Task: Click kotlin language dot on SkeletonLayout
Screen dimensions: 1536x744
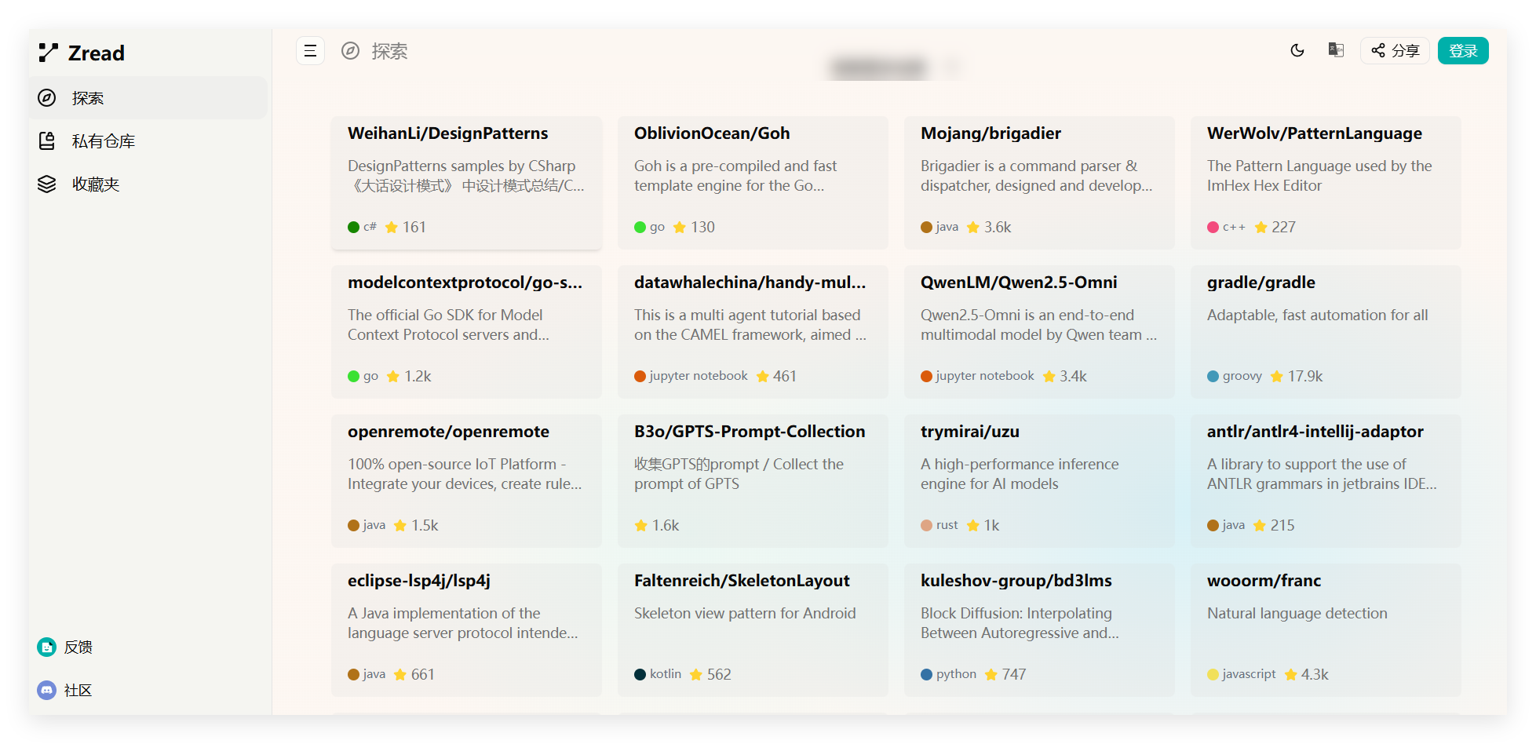Action: point(640,674)
